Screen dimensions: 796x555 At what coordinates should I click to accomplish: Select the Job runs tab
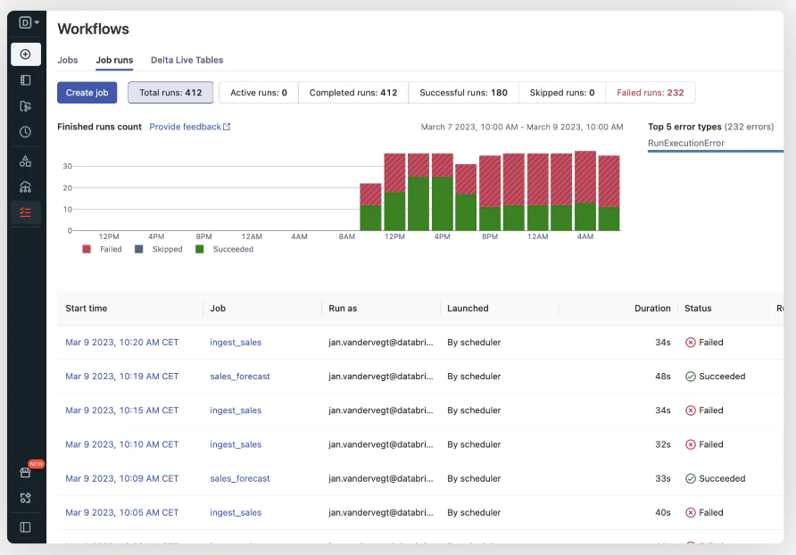point(114,60)
